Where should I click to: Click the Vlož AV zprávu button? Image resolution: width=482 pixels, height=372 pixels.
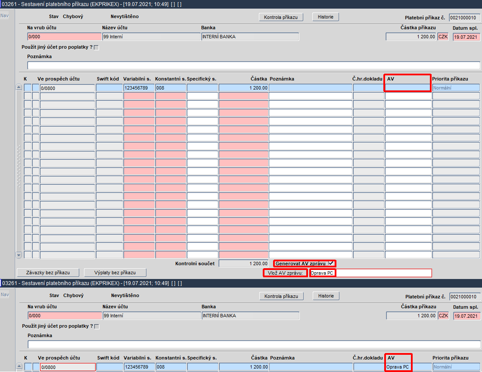coord(285,273)
